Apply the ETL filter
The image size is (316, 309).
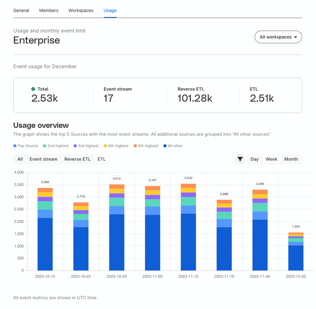pos(101,159)
